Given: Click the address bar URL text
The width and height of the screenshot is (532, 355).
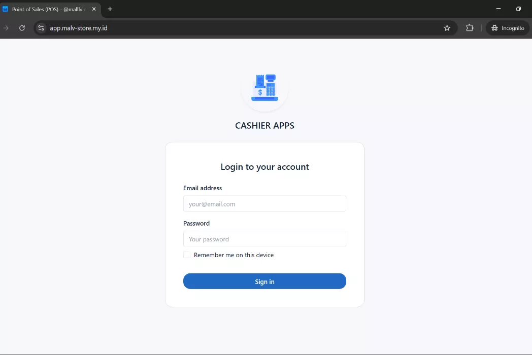Looking at the screenshot, I should pyautogui.click(x=79, y=28).
